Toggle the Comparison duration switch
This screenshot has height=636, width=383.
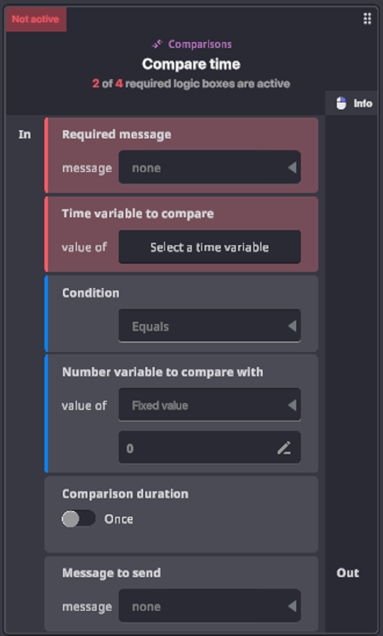[x=78, y=519]
